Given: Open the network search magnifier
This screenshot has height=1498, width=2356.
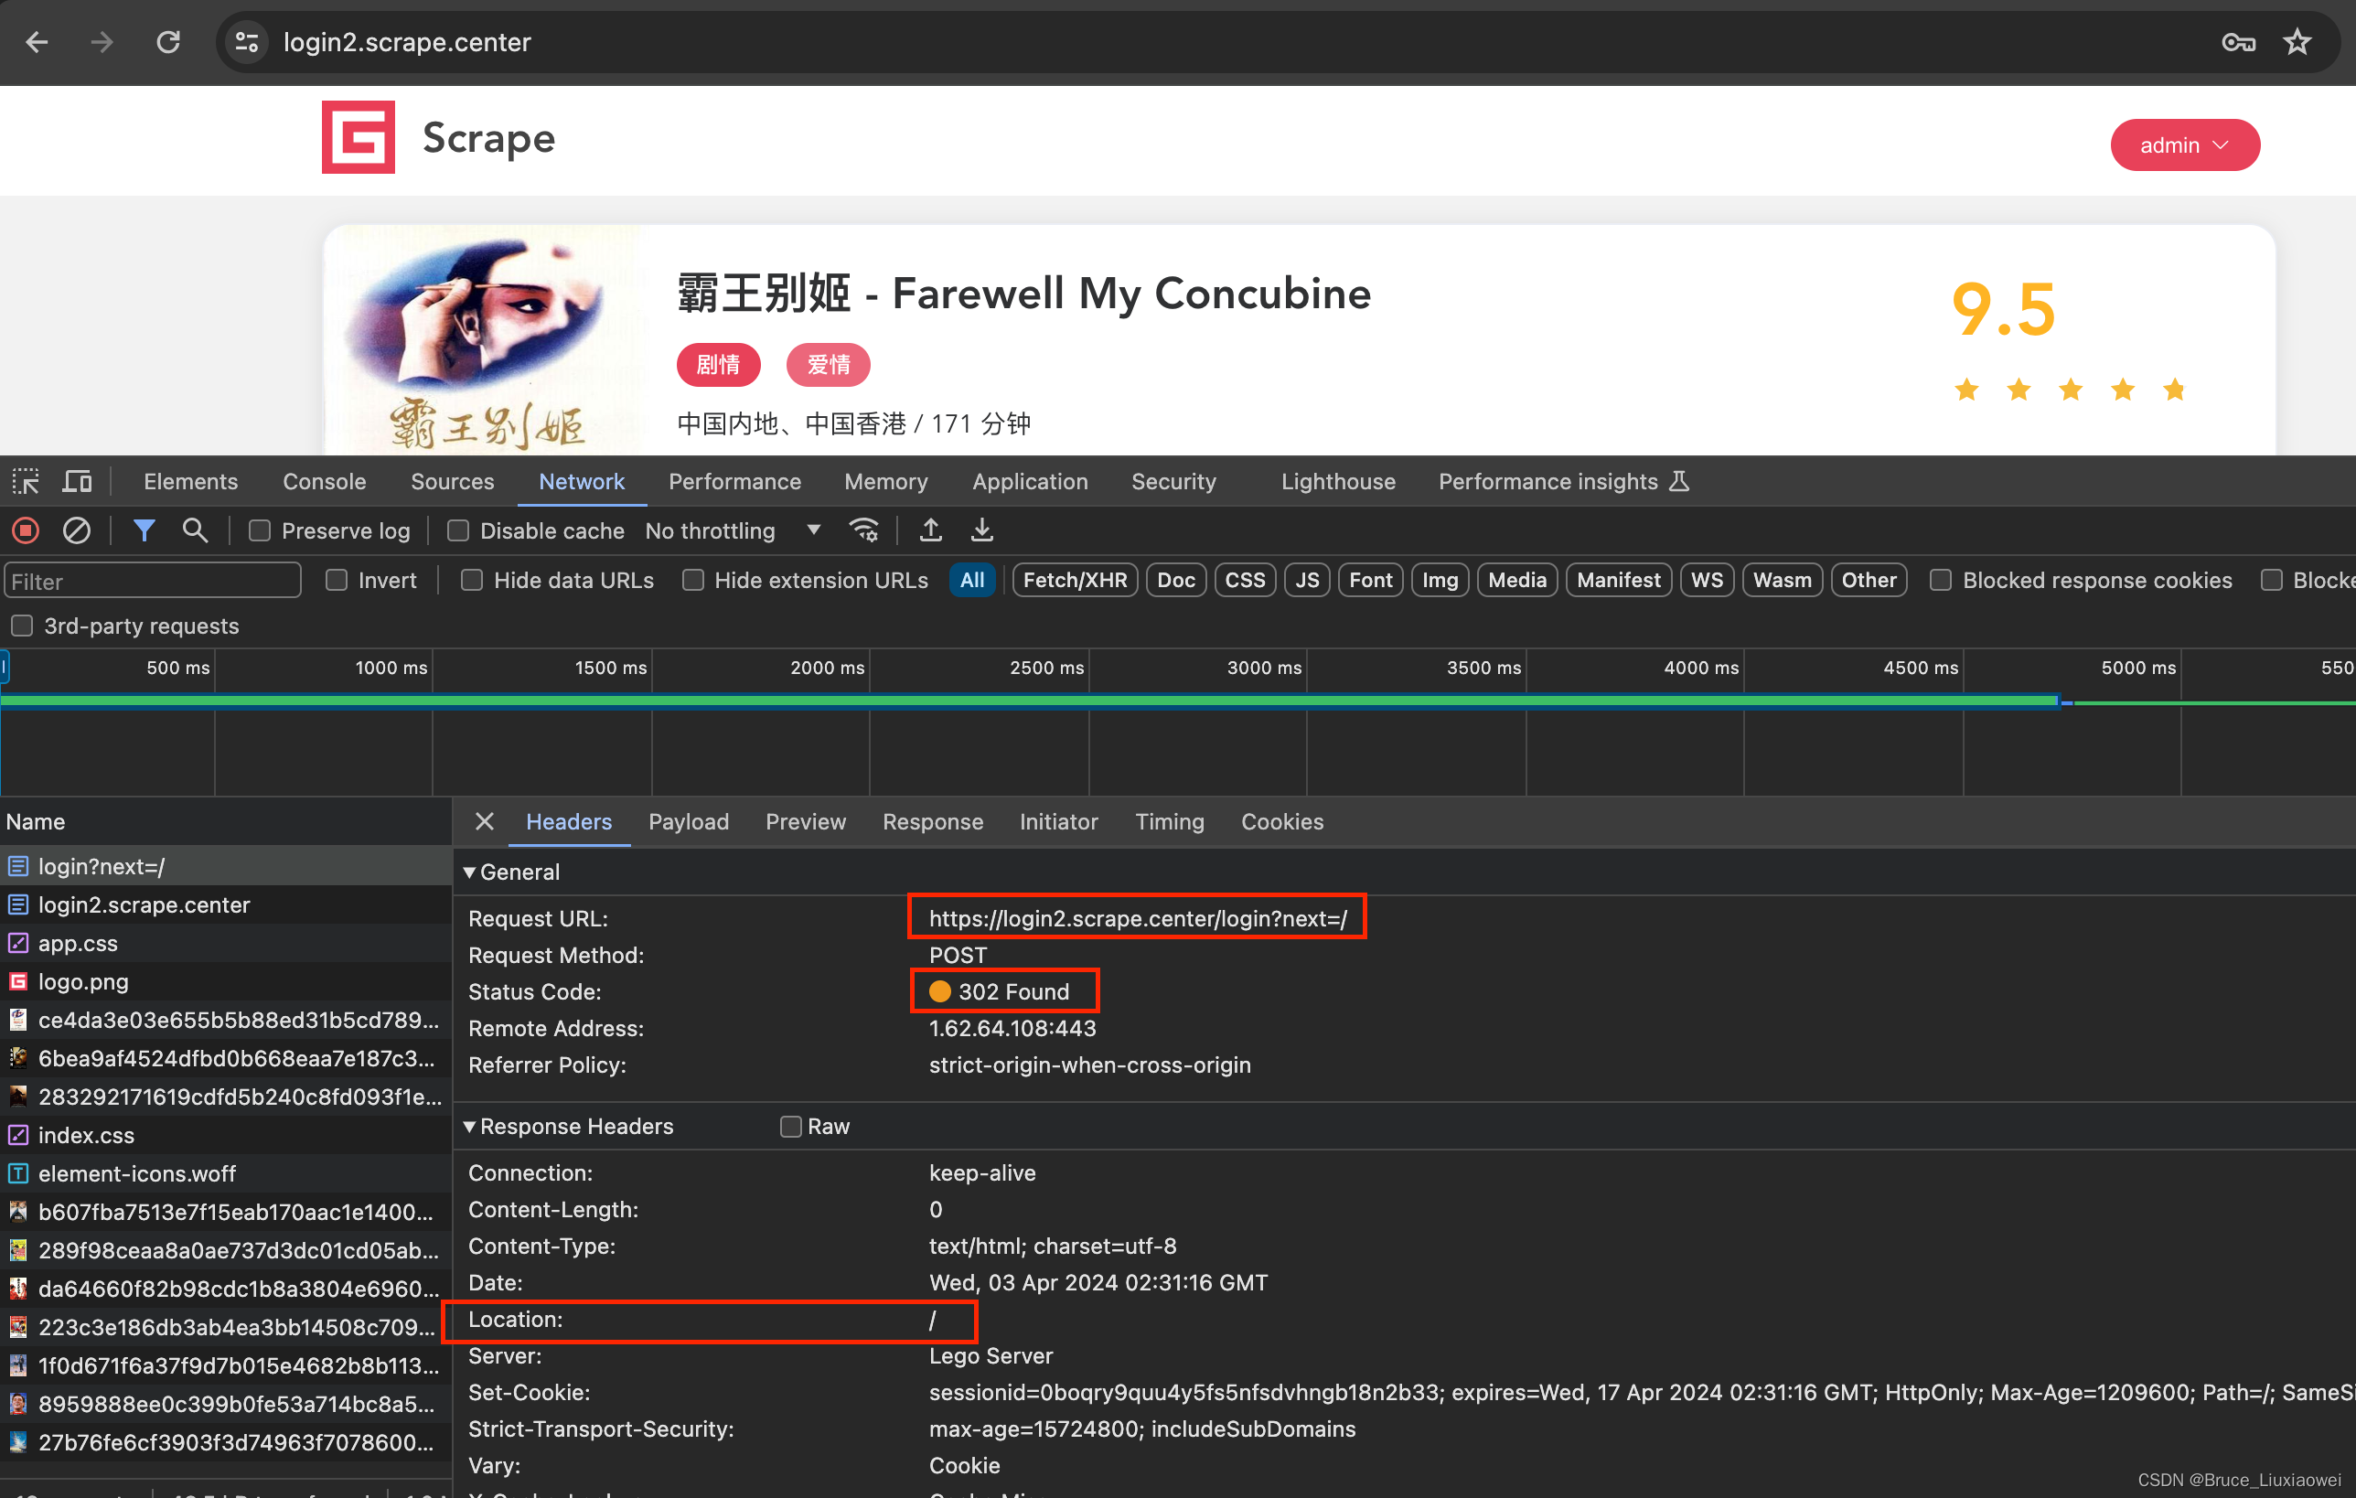Looking at the screenshot, I should tap(195, 530).
